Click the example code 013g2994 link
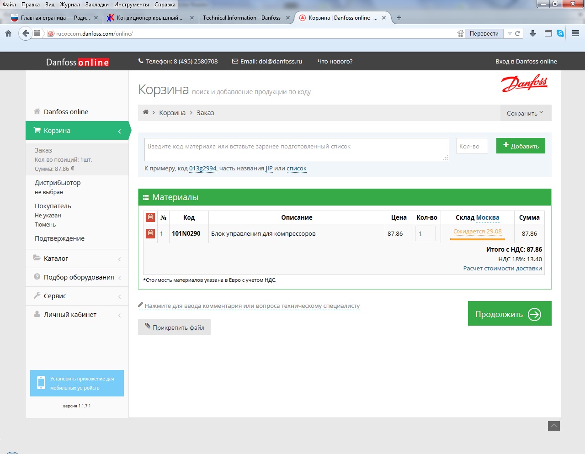This screenshot has width=585, height=454. pyautogui.click(x=203, y=169)
